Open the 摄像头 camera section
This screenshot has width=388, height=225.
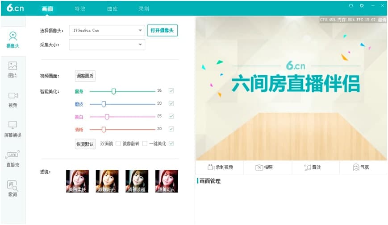(x=13, y=40)
